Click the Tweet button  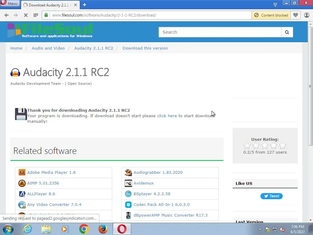point(271,196)
